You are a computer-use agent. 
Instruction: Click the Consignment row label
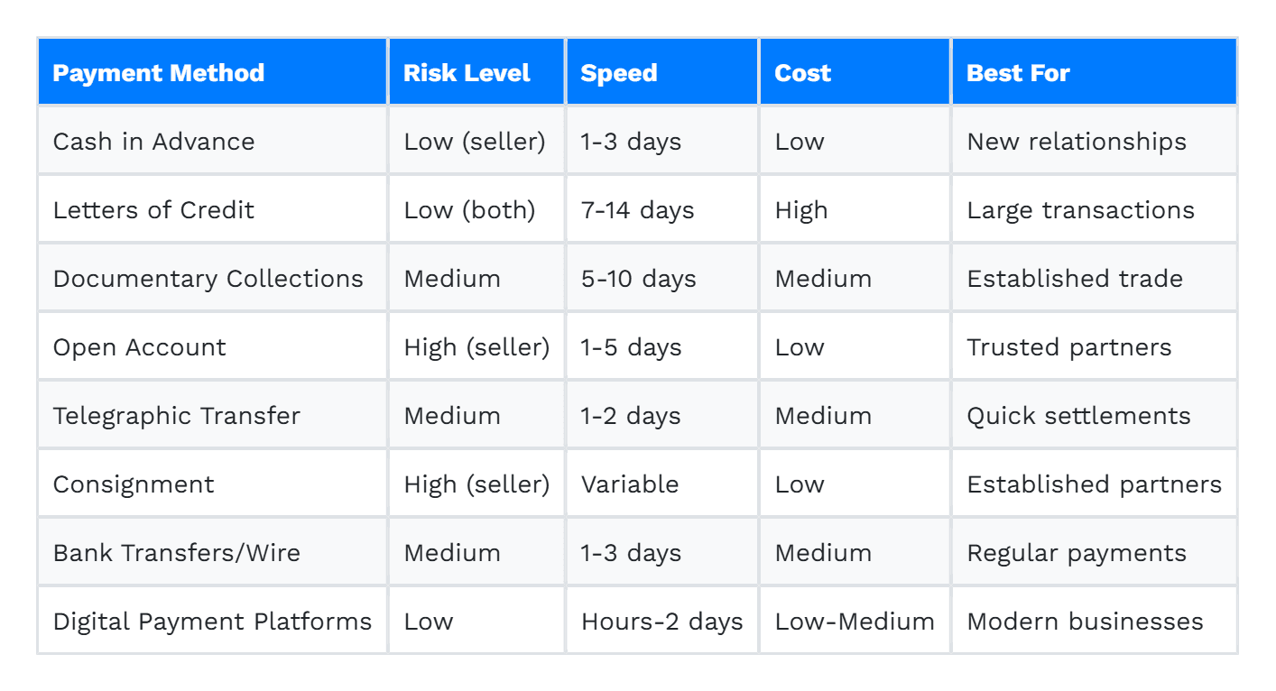(213, 484)
